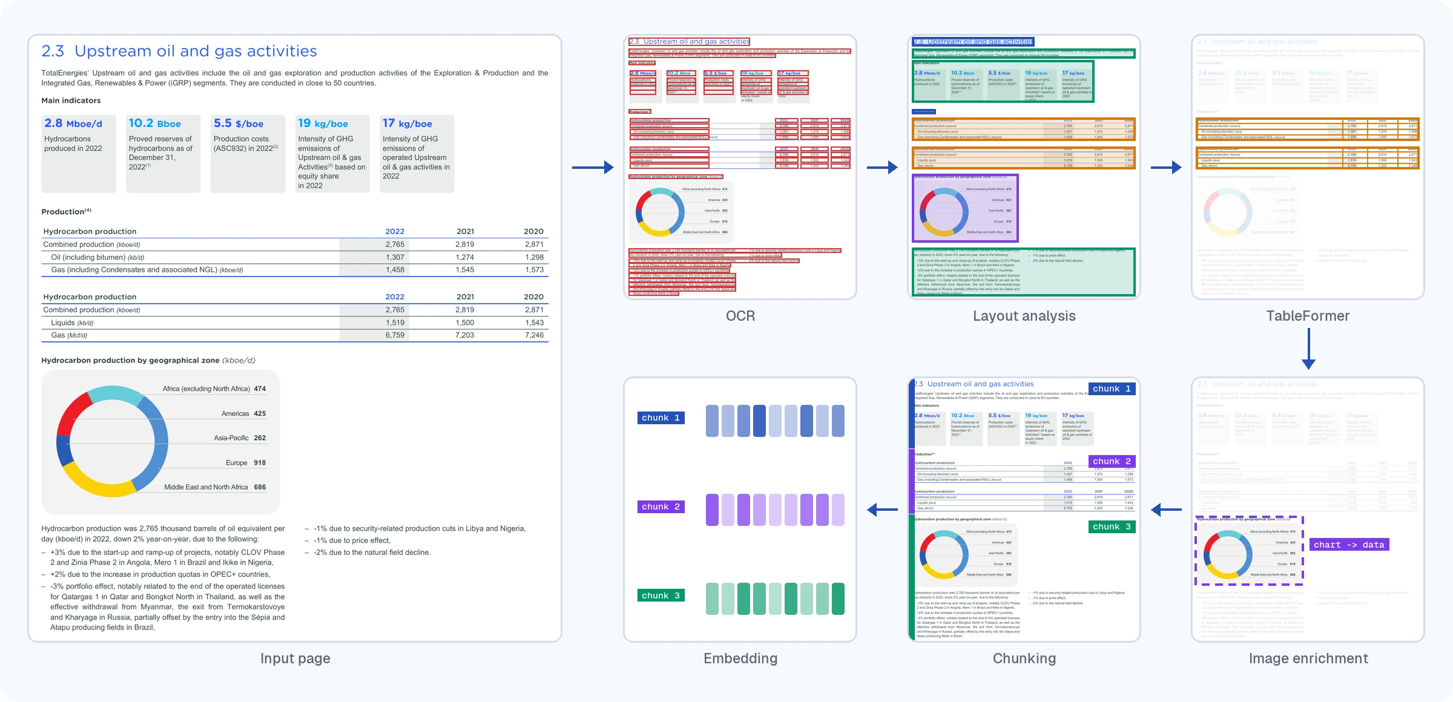Click 'chunk 1' tag in Chunking panel
This screenshot has width=1453, height=702.
[x=1112, y=389]
